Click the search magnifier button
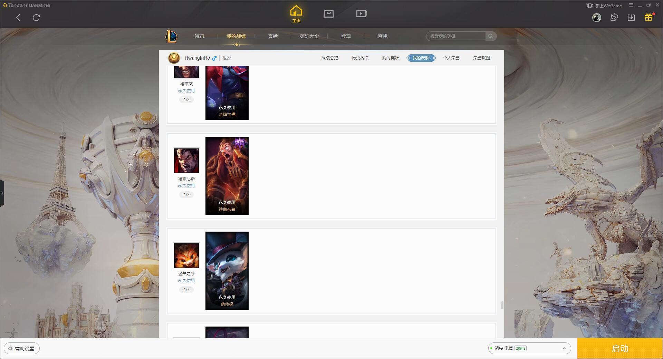Viewport: 663px width, 359px height. point(491,36)
